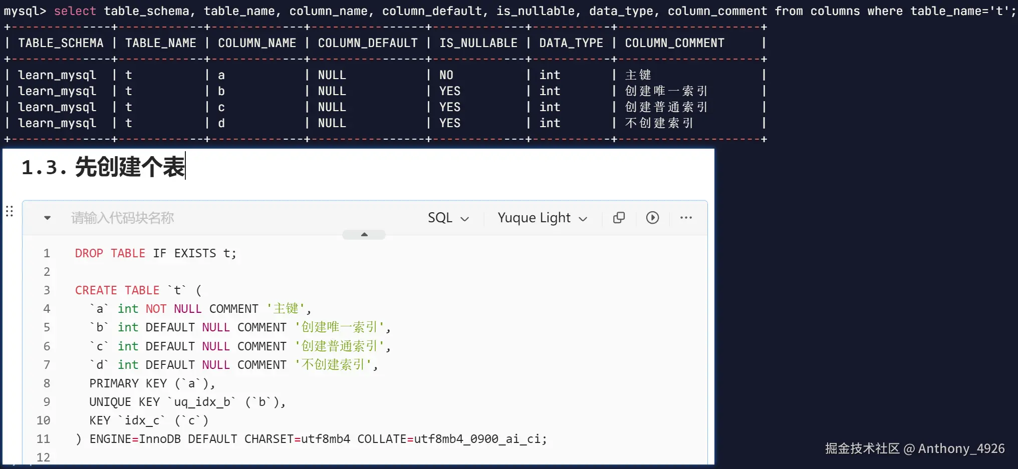1018x469 pixels.
Task: Grab the block drag handle dots
Action: (10, 211)
